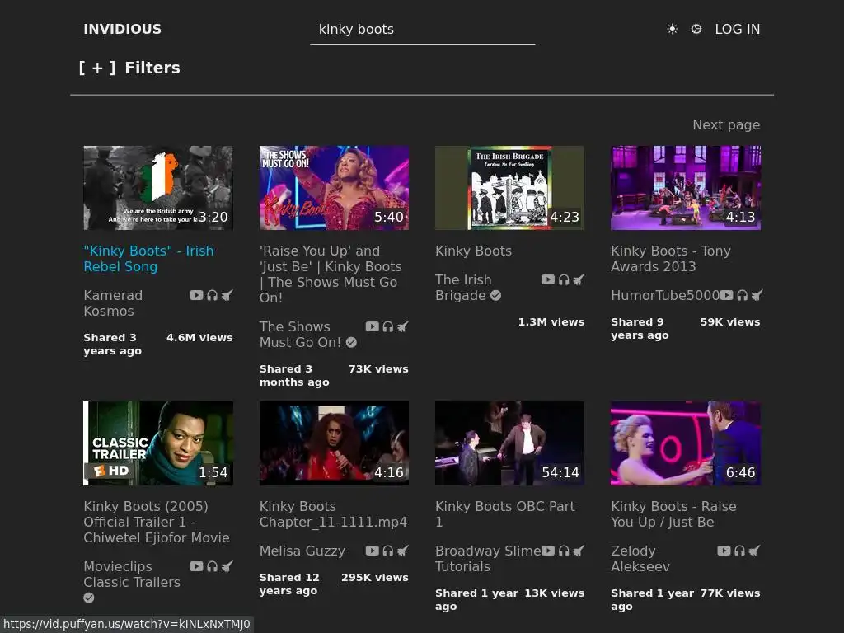
Task: Watch on YouTube icon for Zelody Alekseev video
Action: pyautogui.click(x=724, y=551)
